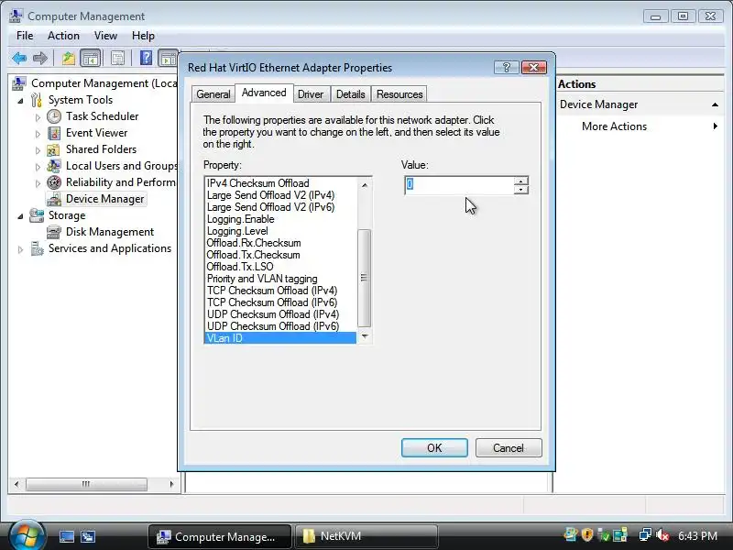Image resolution: width=733 pixels, height=550 pixels.
Task: Click the property list scroll up arrow
Action: [x=365, y=185]
